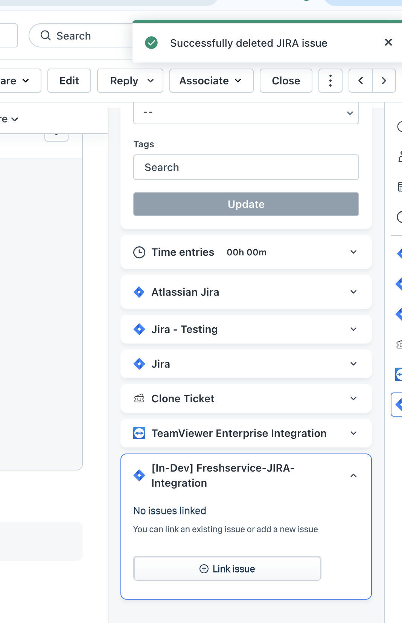Expand the Atlassian Jira panel chevron
This screenshot has height=623, width=402.
click(353, 292)
